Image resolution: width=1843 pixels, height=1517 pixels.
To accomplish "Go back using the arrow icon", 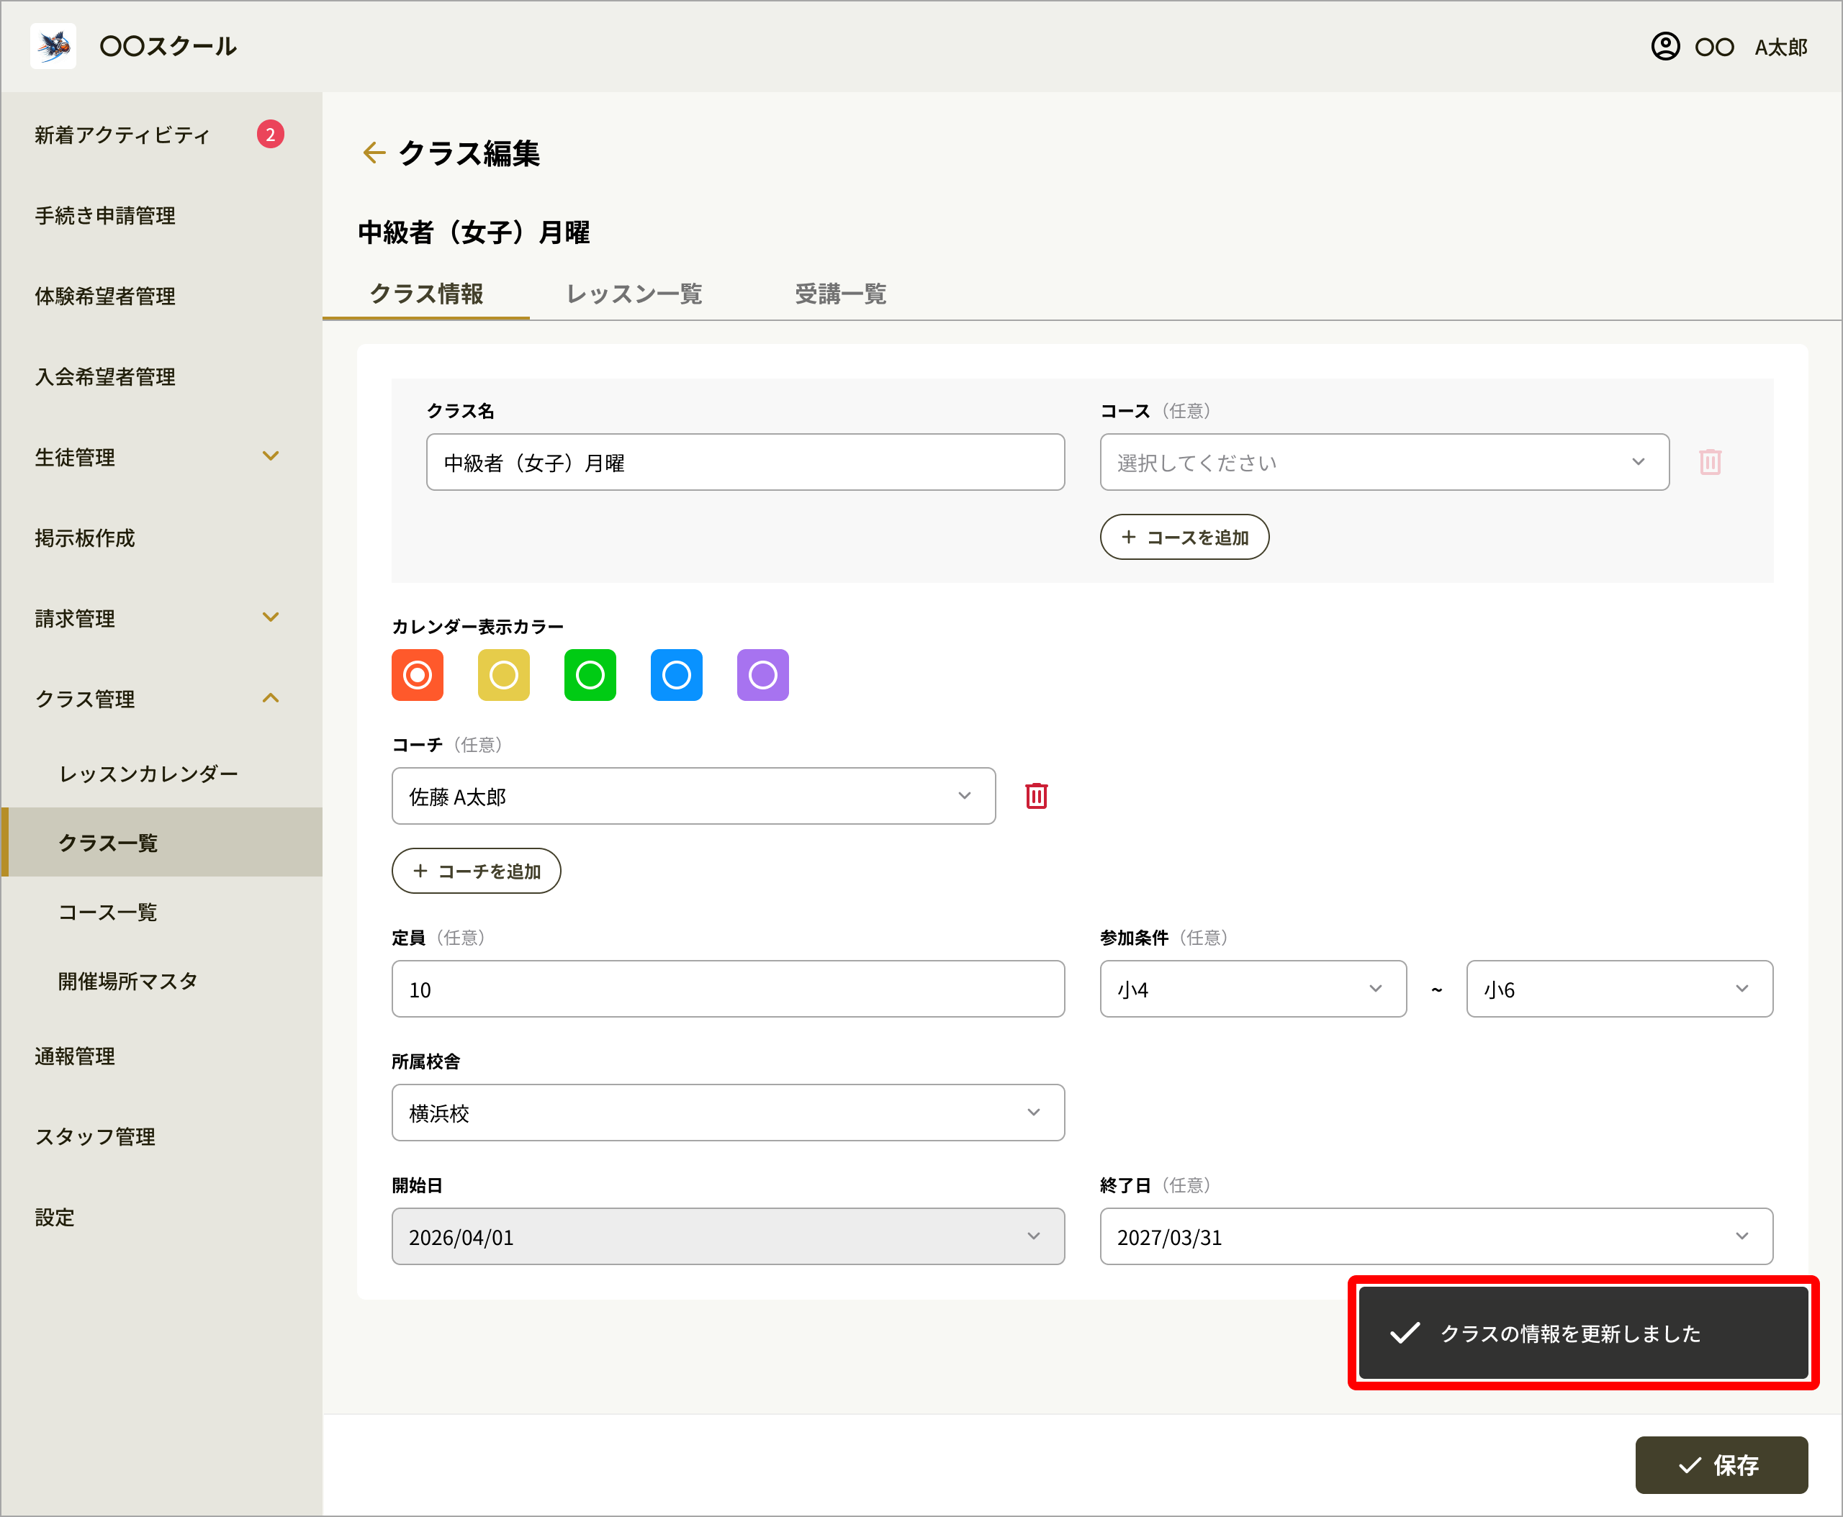I will [374, 153].
